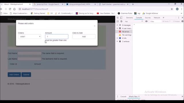
Task: Focus the Amount input field
Action: [x=57, y=37]
